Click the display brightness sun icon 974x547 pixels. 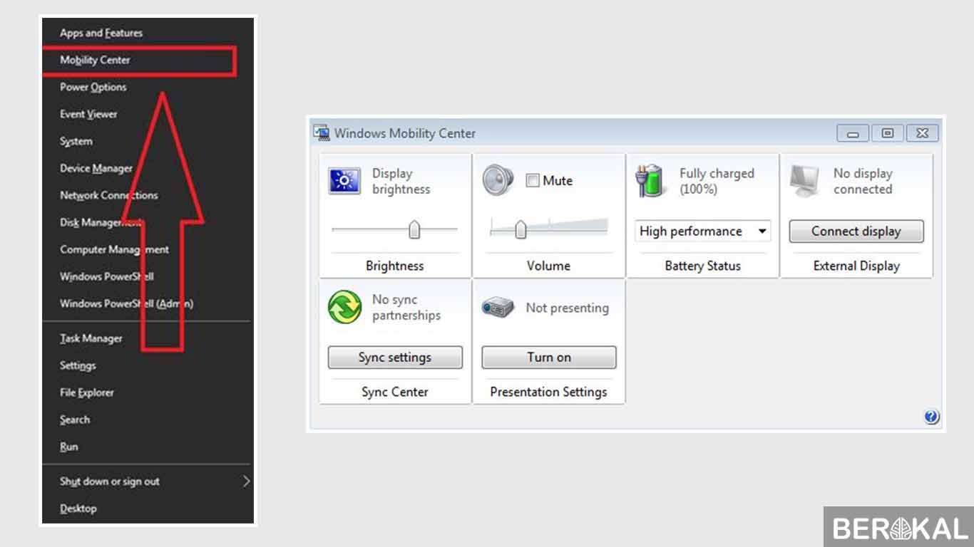344,181
